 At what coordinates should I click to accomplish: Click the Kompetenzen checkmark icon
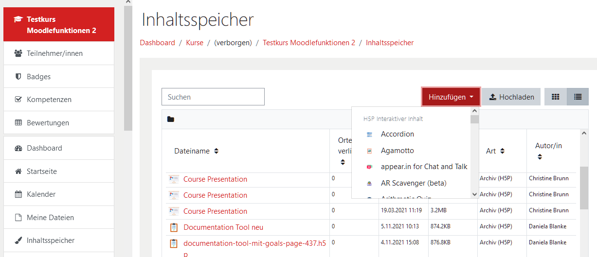(18, 100)
